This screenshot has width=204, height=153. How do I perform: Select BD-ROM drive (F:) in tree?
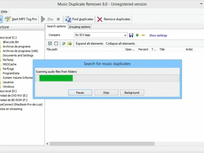click(14, 100)
